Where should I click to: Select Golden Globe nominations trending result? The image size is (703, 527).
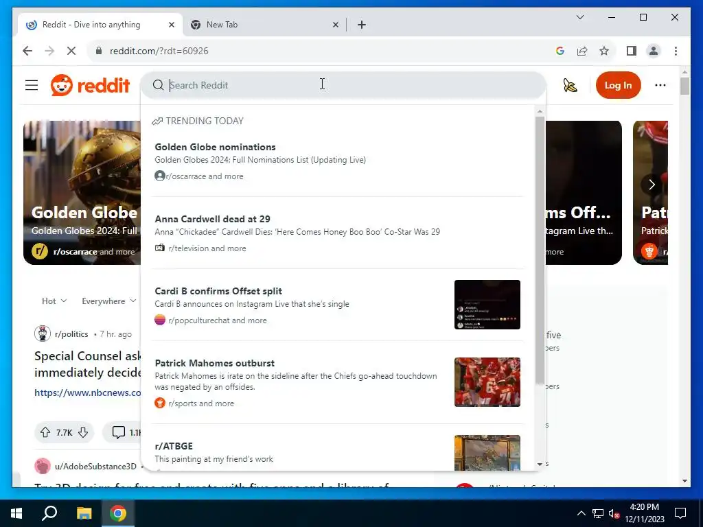[338, 161]
